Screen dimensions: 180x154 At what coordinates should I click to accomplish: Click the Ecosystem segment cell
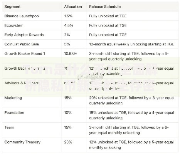14,25
